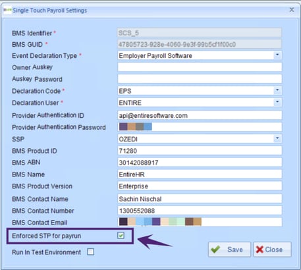Viewport: 301px width, 270px height.
Task: Click the Save button
Action: click(x=229, y=250)
